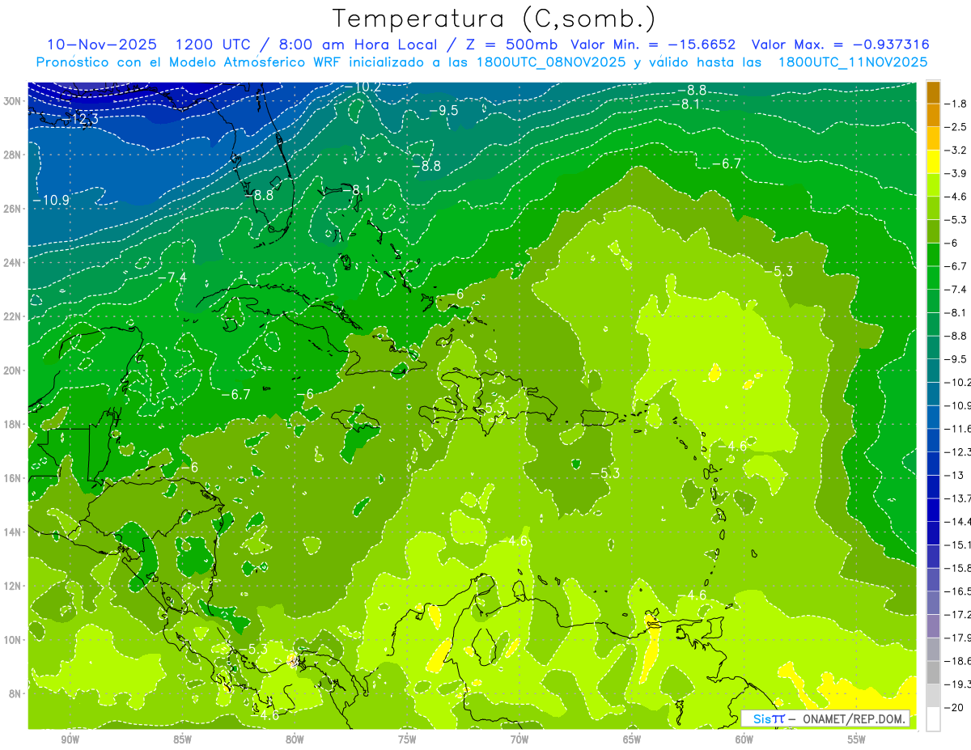Click the "30N" latitude axis label
971x750 pixels.
point(12,100)
